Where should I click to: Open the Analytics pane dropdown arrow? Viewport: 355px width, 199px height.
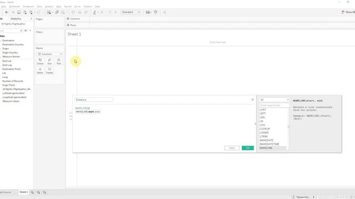click(x=31, y=19)
